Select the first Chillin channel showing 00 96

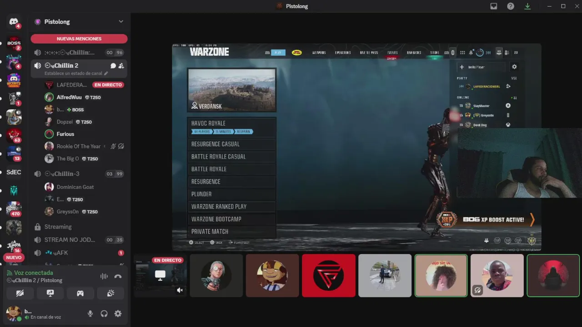79,53
